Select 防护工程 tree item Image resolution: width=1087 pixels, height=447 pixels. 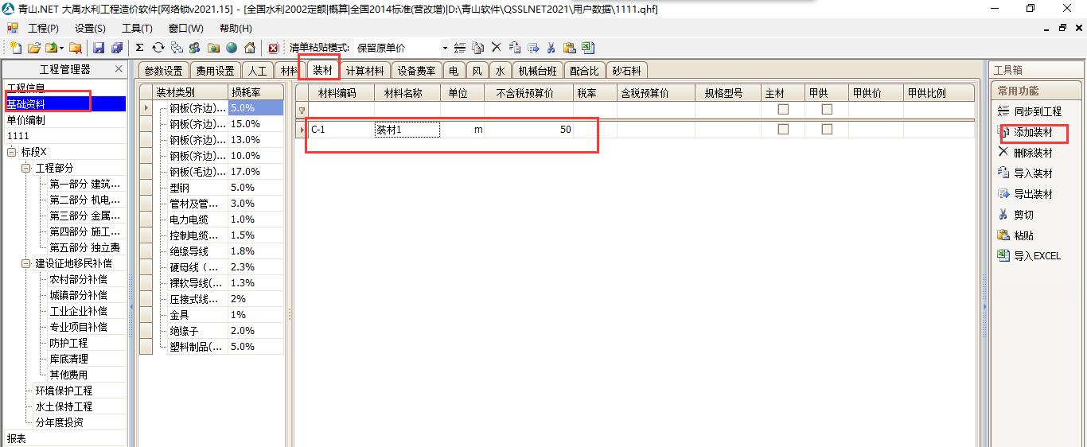68,343
